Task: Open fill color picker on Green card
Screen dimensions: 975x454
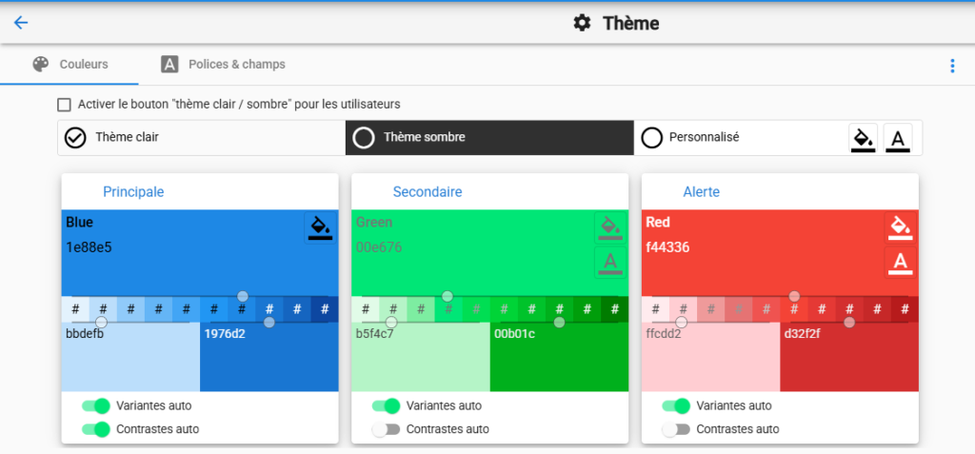Action: (609, 227)
